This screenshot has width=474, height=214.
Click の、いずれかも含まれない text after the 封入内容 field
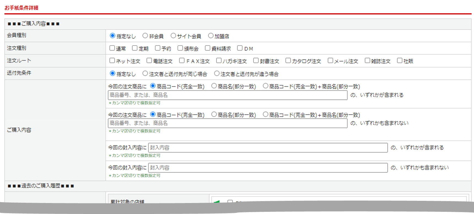coord(419,168)
